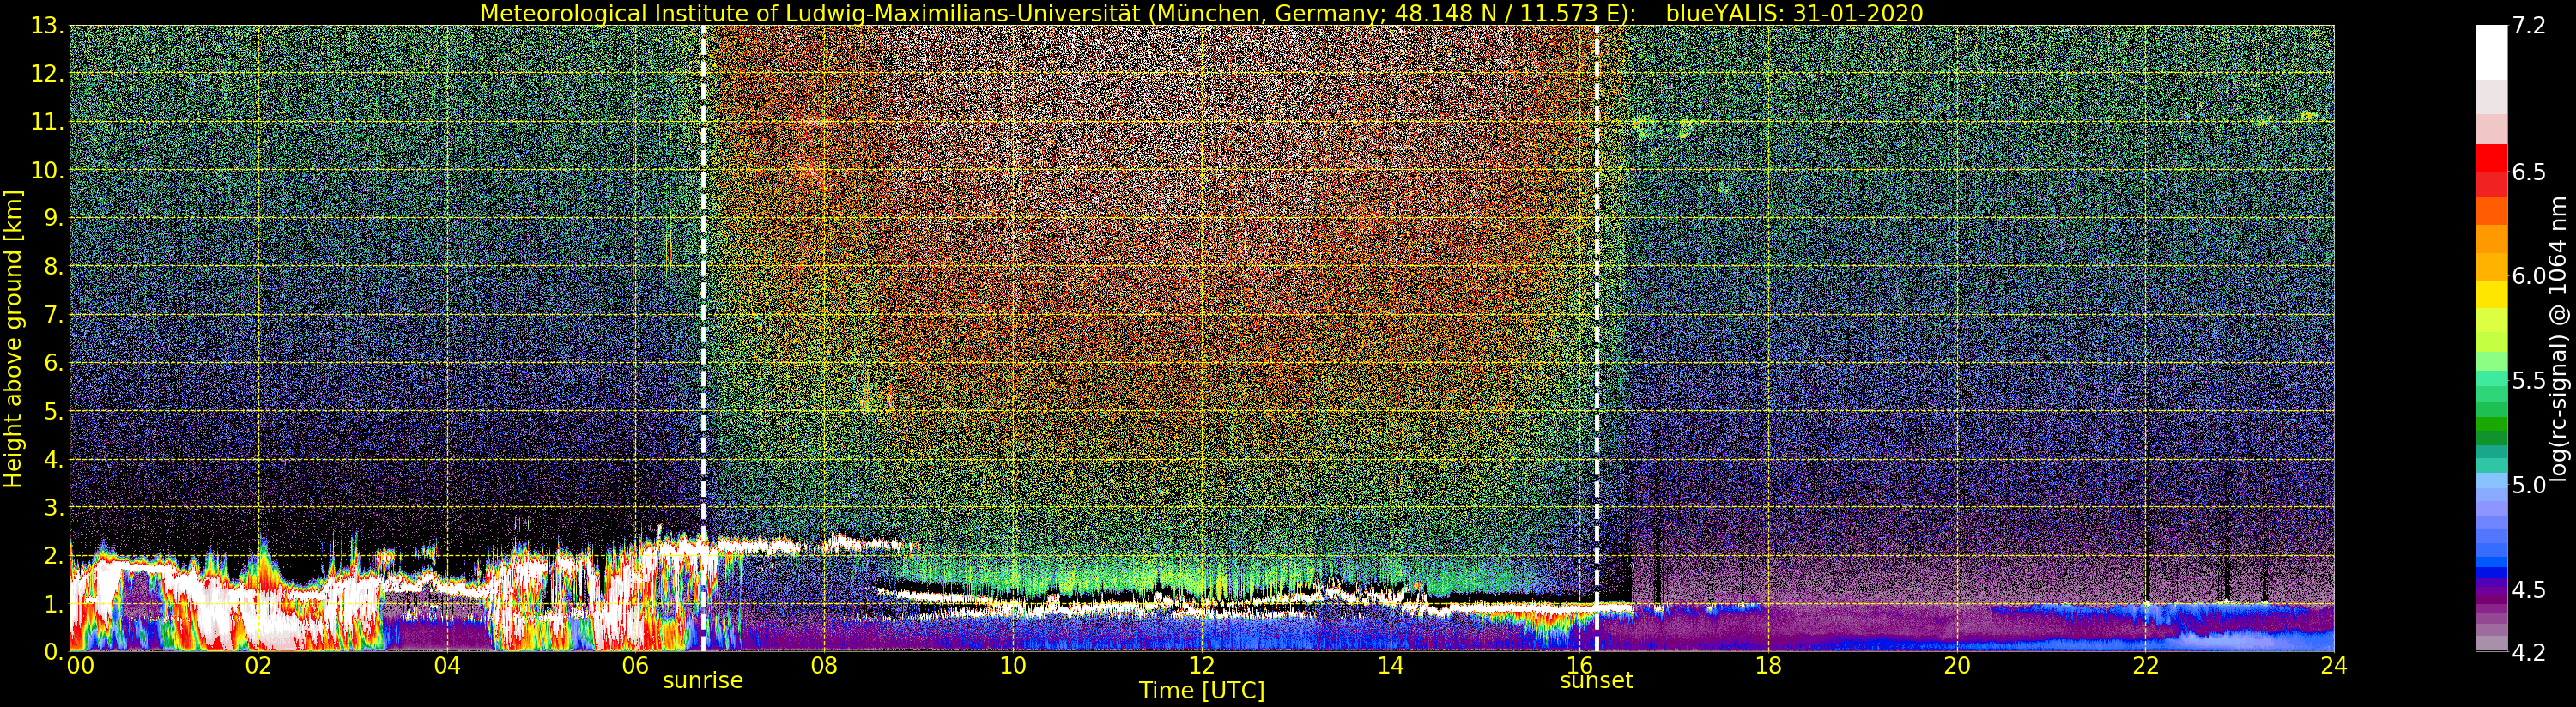Click the 'Time [UTC]' axis label
This screenshot has height=707, width=2576.
point(1202,691)
